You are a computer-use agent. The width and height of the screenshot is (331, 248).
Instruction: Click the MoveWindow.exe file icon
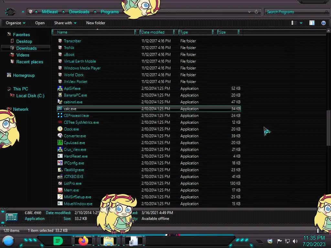[60, 203]
